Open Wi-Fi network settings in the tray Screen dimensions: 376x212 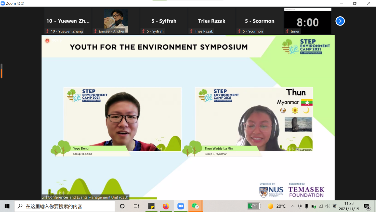click(321, 206)
